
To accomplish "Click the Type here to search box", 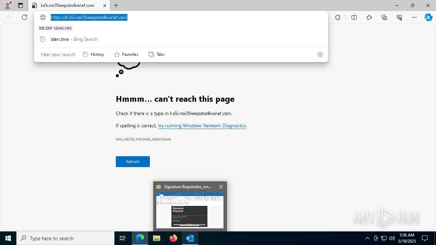I will tap(65, 238).
